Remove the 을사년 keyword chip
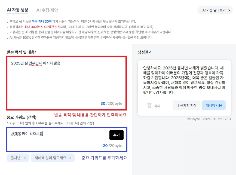The image size is (236, 175). tap(24, 158)
